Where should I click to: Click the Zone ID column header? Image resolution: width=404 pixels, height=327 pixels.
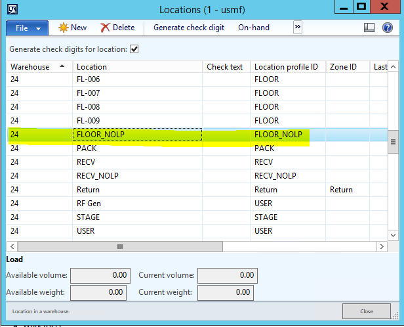[x=348, y=67]
